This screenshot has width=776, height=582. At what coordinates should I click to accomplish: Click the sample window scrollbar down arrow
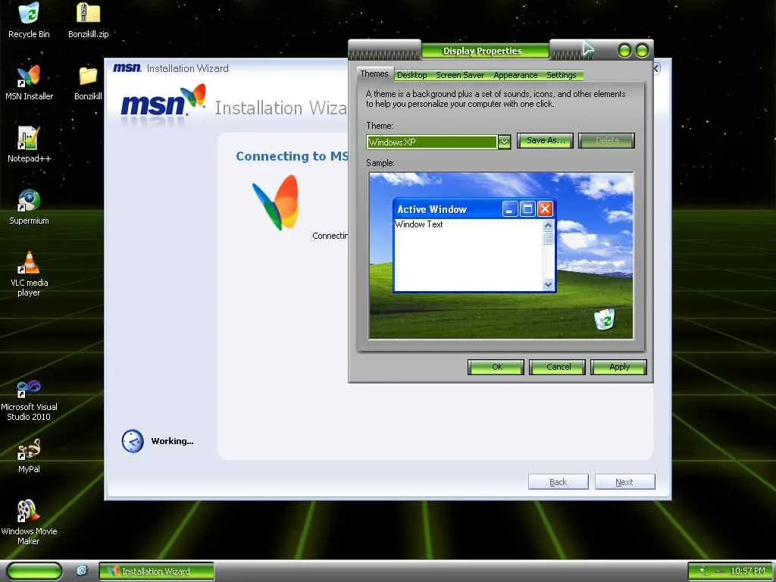[548, 285]
